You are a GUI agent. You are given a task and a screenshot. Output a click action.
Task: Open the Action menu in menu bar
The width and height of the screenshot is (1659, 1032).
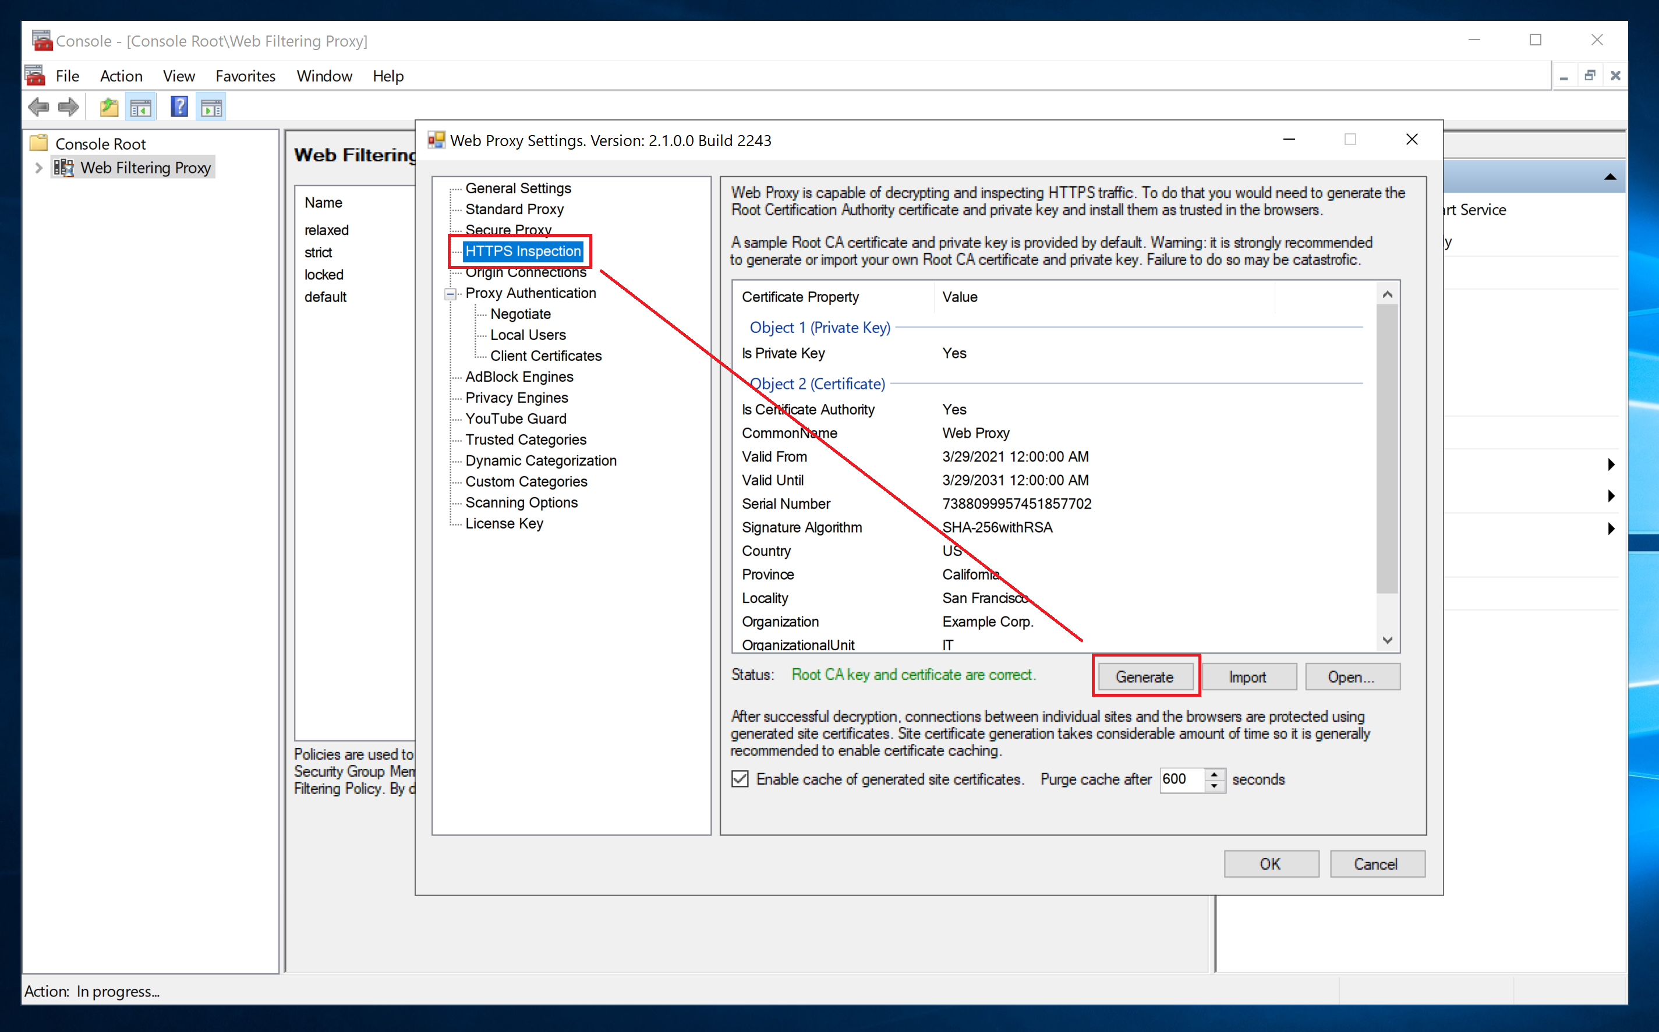(119, 74)
